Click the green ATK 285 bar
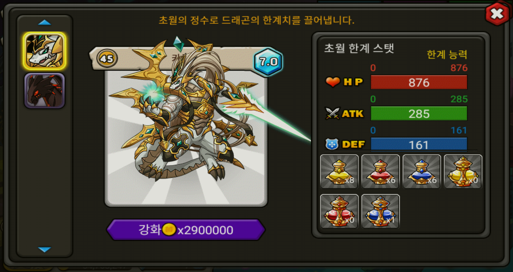The height and width of the screenshot is (272, 513). click(419, 113)
